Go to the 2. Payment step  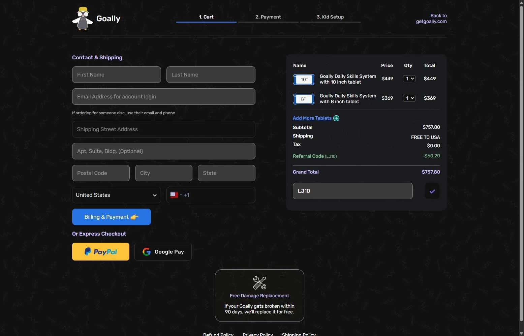pyautogui.click(x=268, y=17)
